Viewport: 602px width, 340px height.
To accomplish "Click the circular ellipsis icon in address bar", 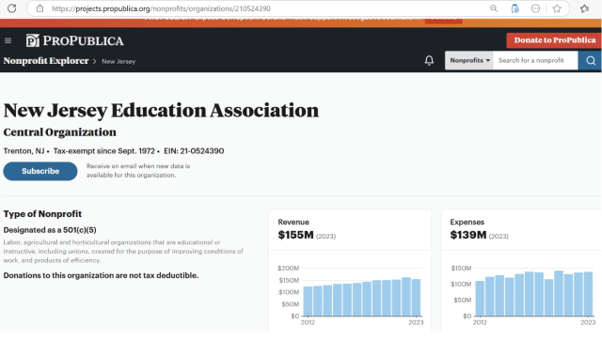I will tap(535, 8).
